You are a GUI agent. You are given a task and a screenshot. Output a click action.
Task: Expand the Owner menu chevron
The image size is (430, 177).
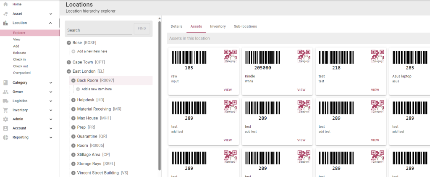point(51,92)
